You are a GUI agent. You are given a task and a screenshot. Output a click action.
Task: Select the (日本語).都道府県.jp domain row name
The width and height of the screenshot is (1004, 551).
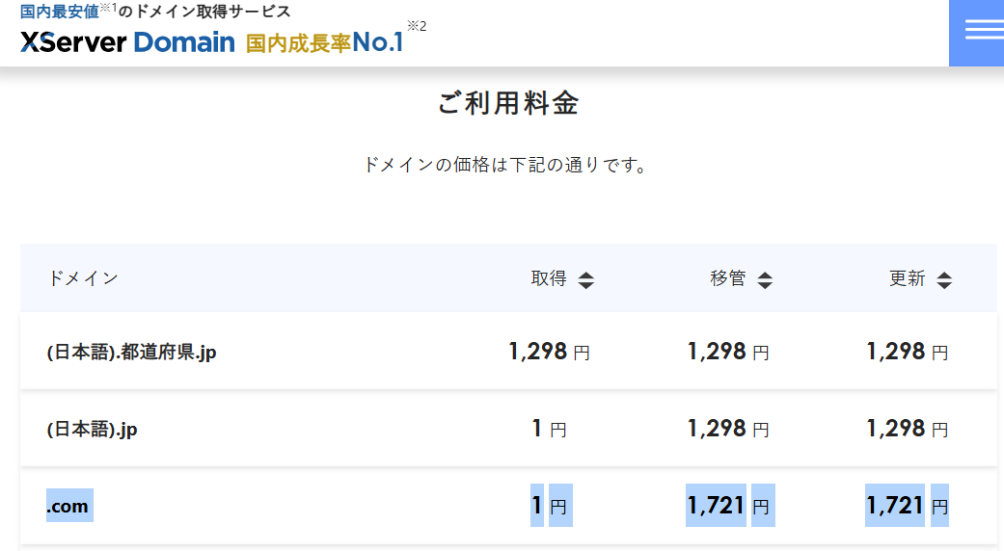coord(131,353)
